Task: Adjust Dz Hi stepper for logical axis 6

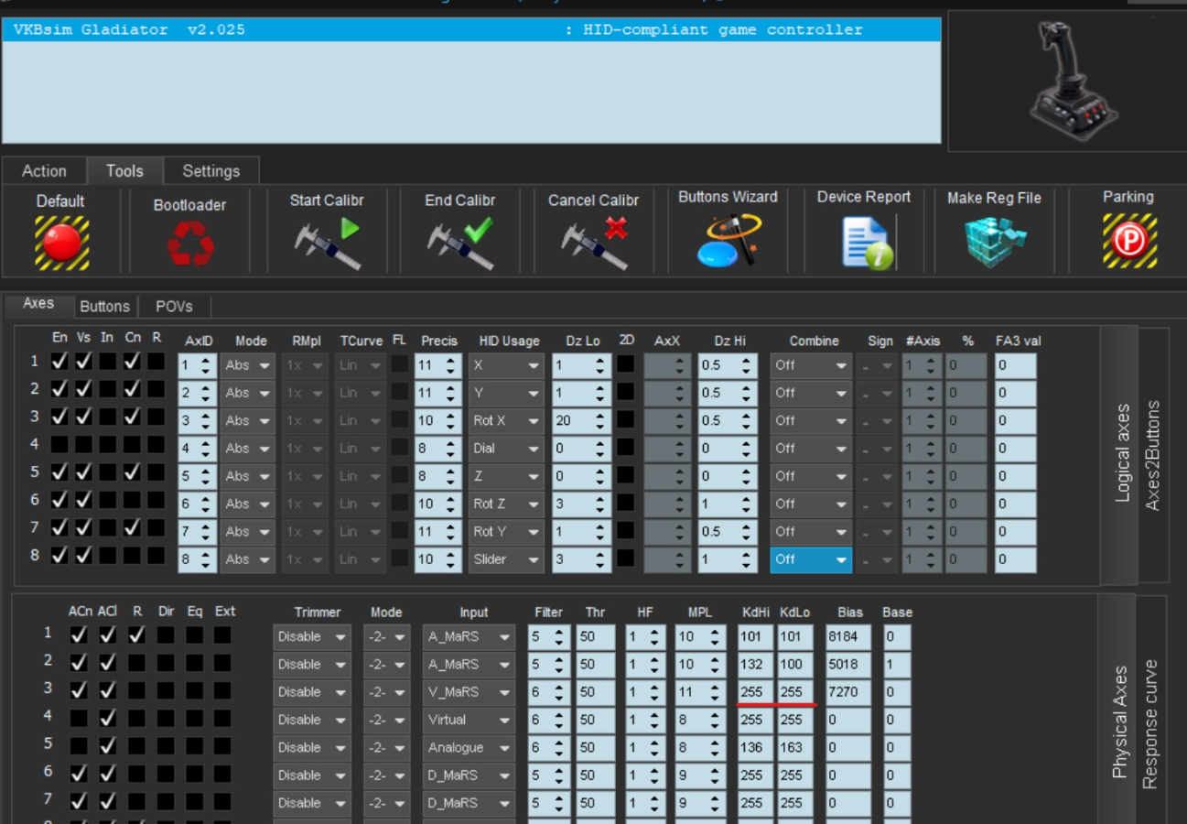Action: pos(747,504)
